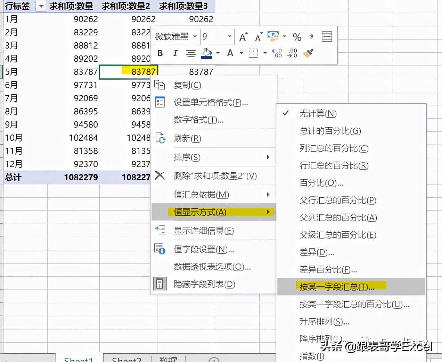Screen dimensions: 442x362
Task: Enable 总计的百分比 value display
Action: 330,131
